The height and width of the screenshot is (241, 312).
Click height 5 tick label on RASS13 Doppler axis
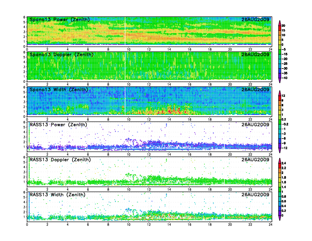(24, 162)
